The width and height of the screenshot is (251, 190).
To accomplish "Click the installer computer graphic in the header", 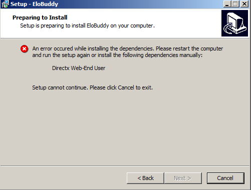I will (234, 23).
